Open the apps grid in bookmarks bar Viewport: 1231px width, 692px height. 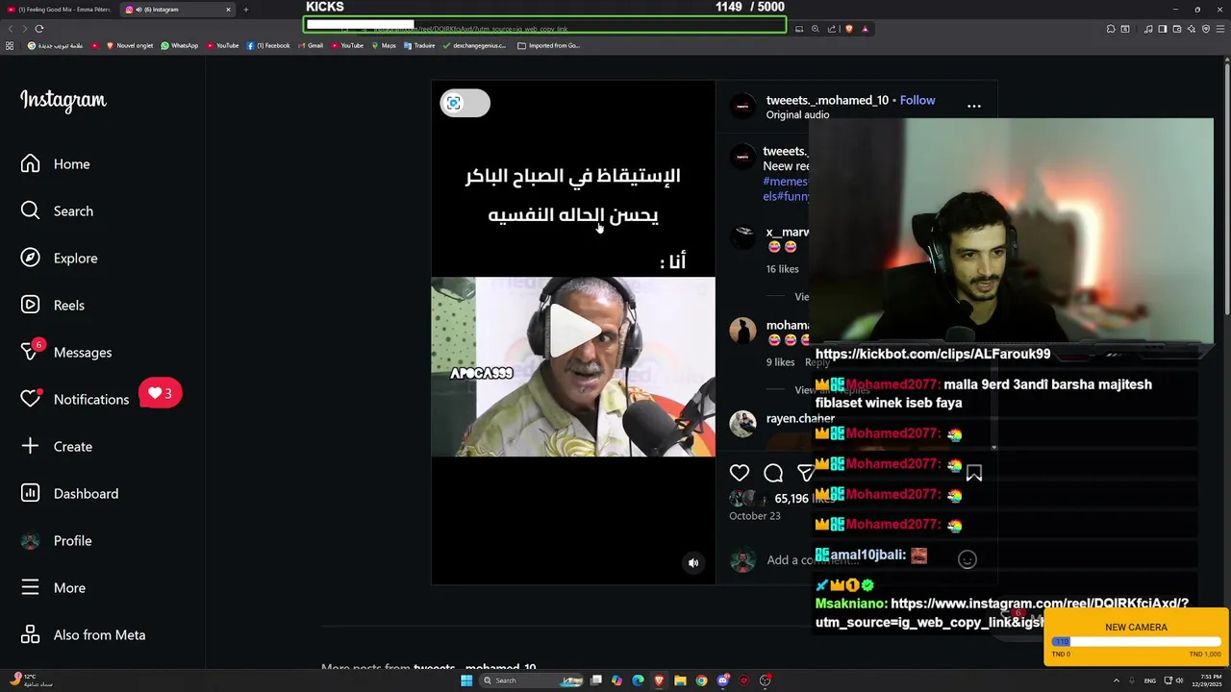10,45
